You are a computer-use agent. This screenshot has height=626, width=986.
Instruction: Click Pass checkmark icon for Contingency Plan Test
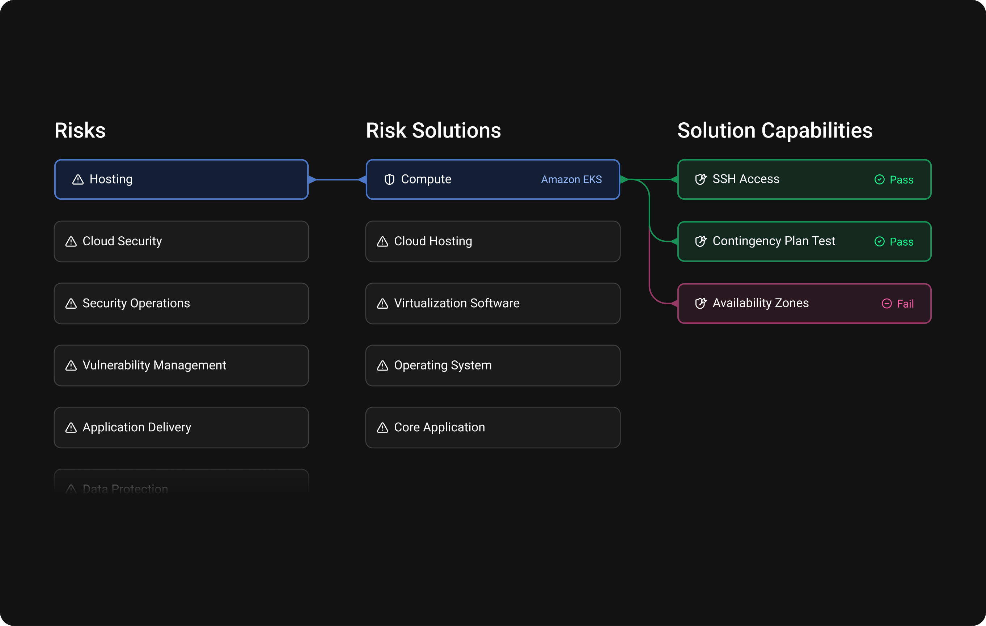pyautogui.click(x=880, y=242)
